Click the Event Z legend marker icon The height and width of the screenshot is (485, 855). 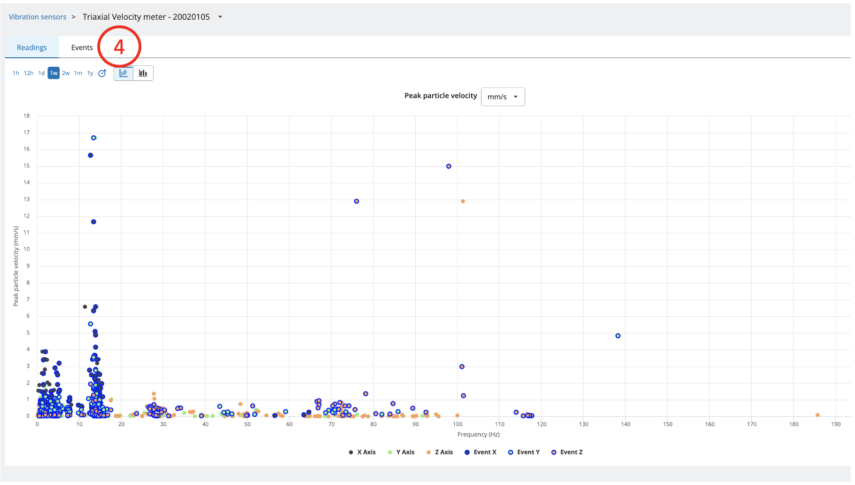554,453
